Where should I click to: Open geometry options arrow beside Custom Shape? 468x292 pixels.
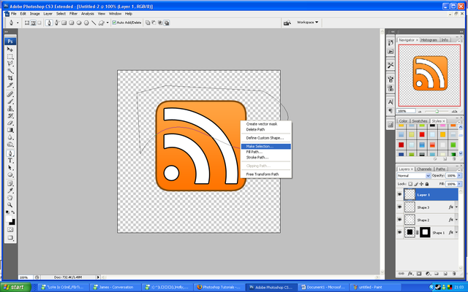[x=107, y=23]
